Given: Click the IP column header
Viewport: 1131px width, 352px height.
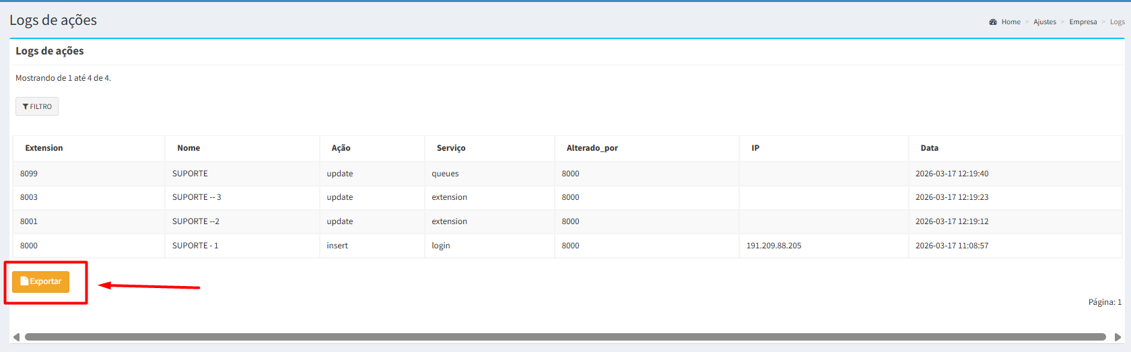Looking at the screenshot, I should coord(755,148).
